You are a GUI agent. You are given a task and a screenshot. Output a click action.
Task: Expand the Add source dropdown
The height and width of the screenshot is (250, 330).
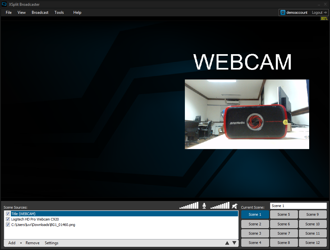point(20,243)
